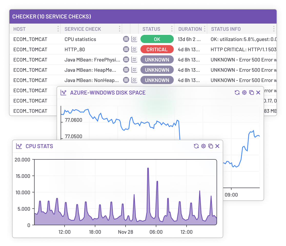The width and height of the screenshot is (286, 246).
Task: Click the details list icon on HTTP_80 row
Action: tap(126, 49)
